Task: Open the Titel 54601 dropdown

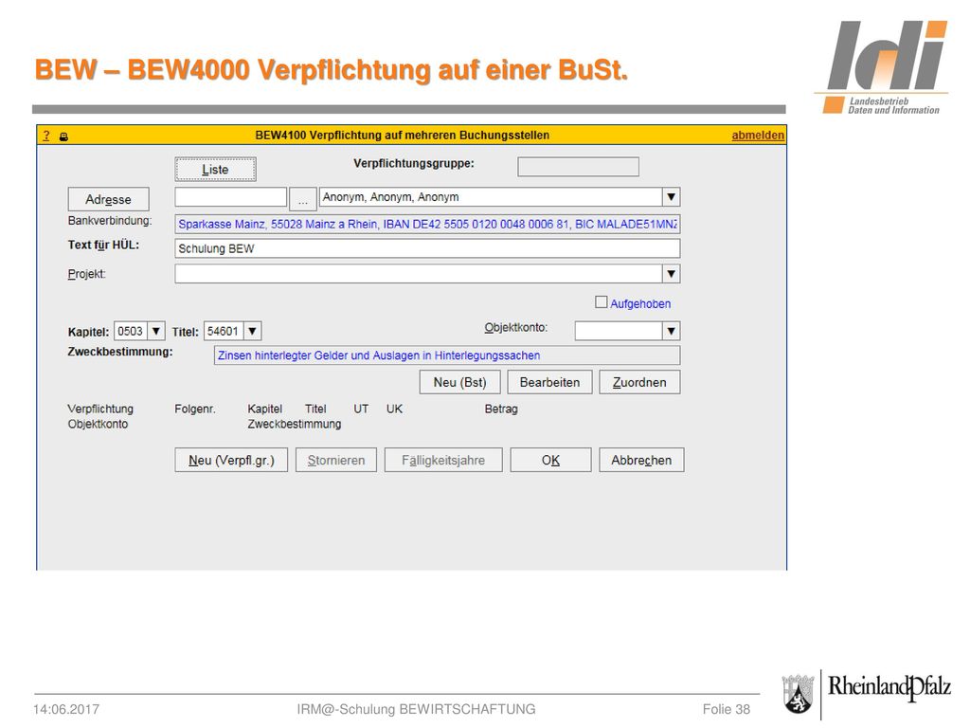Action: tap(252, 331)
